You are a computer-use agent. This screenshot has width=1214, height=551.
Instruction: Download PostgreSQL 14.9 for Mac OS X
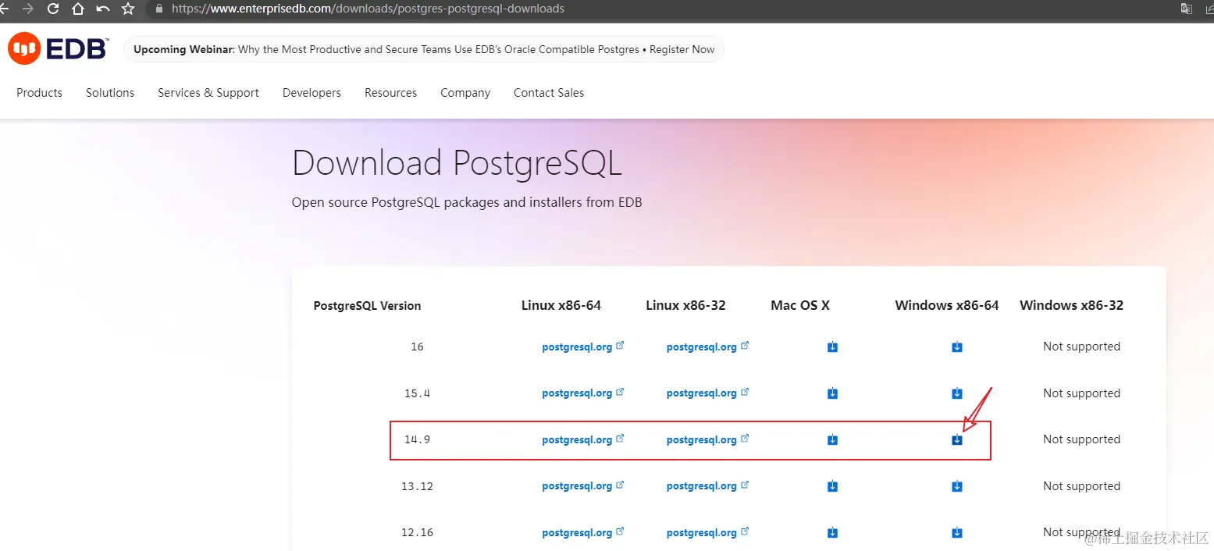click(832, 440)
